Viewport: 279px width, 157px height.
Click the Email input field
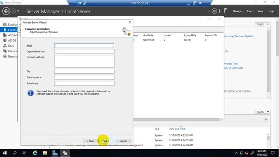(84, 45)
